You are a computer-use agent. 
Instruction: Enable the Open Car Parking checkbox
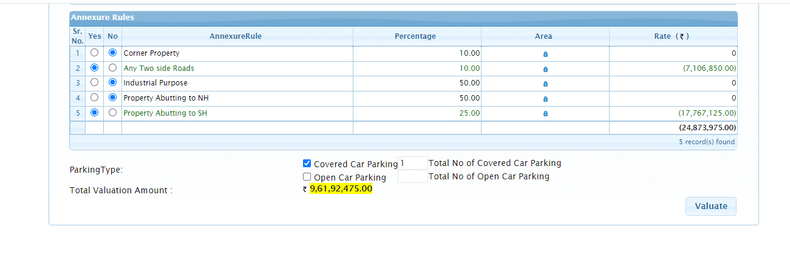(x=307, y=177)
